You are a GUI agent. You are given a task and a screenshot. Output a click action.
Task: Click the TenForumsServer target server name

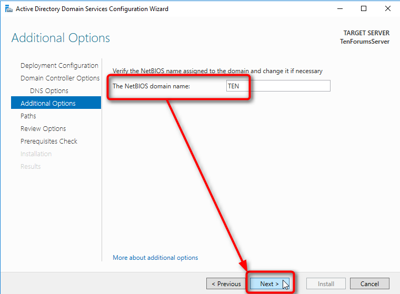pos(365,42)
